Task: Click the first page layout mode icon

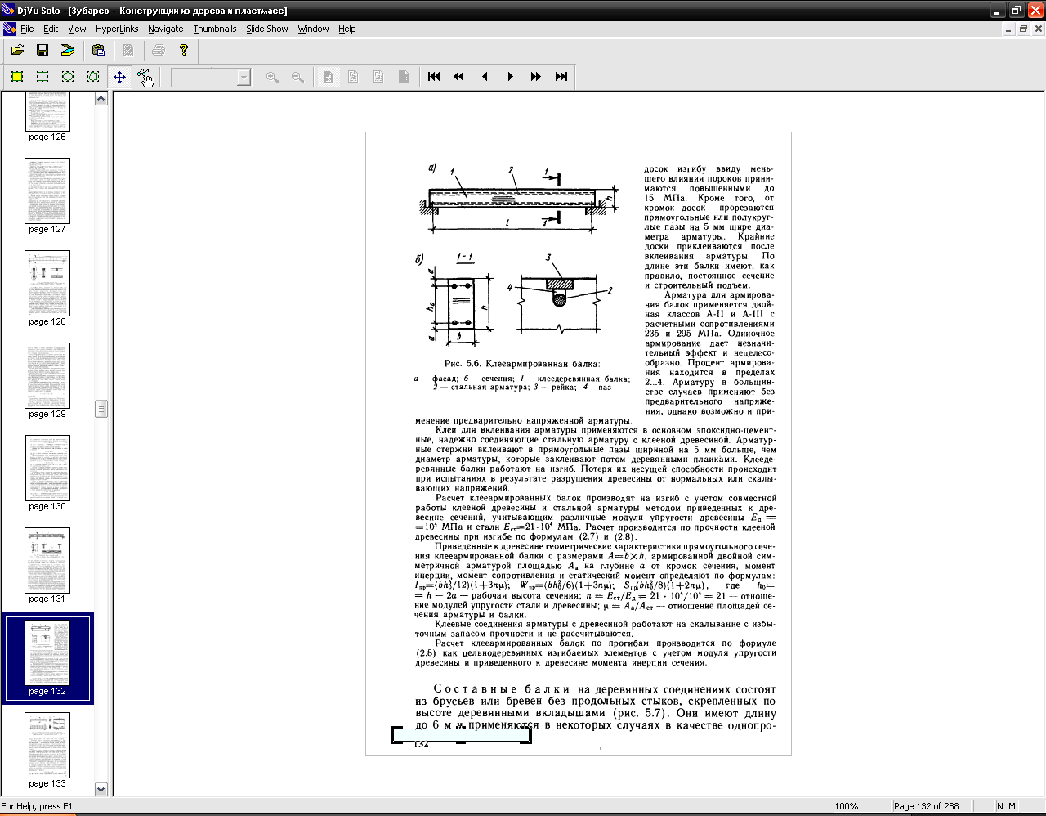Action: pos(328,77)
